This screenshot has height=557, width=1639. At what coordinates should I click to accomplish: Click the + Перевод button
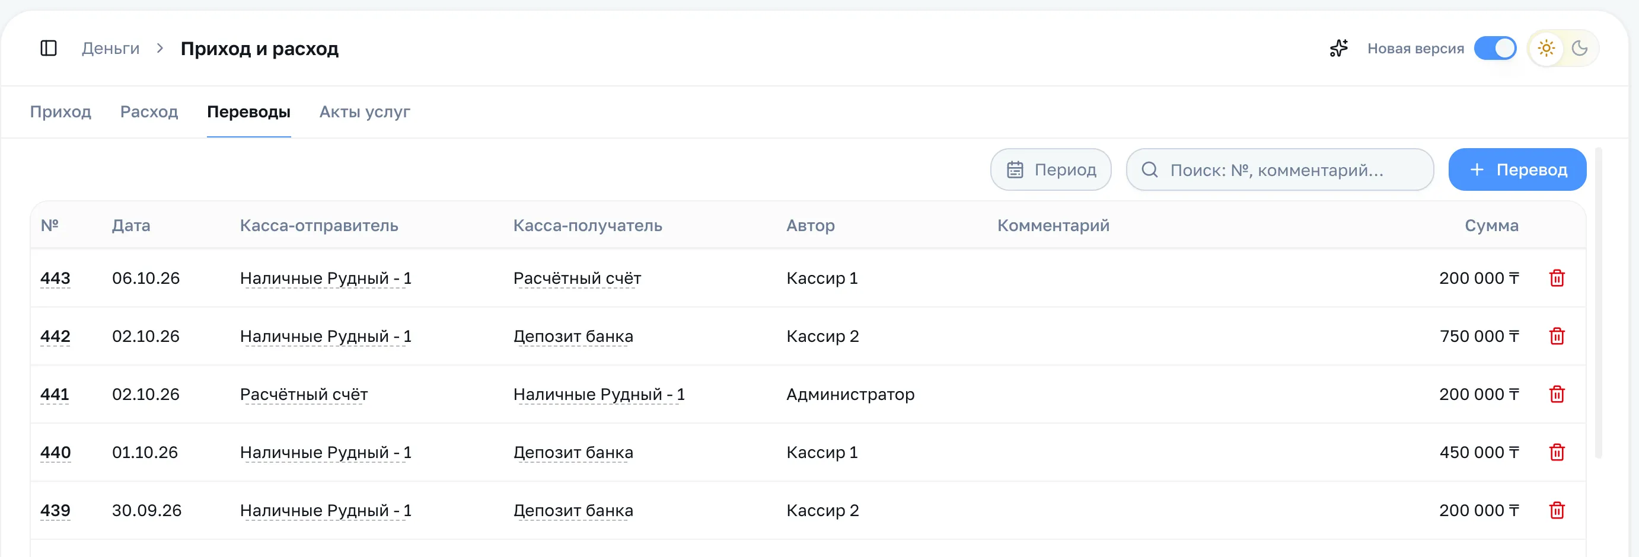click(1517, 170)
